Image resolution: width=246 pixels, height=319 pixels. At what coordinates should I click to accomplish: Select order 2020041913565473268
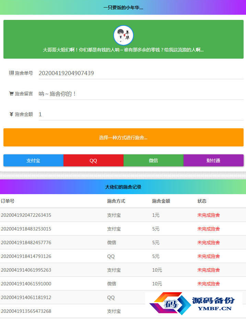tap(26, 311)
